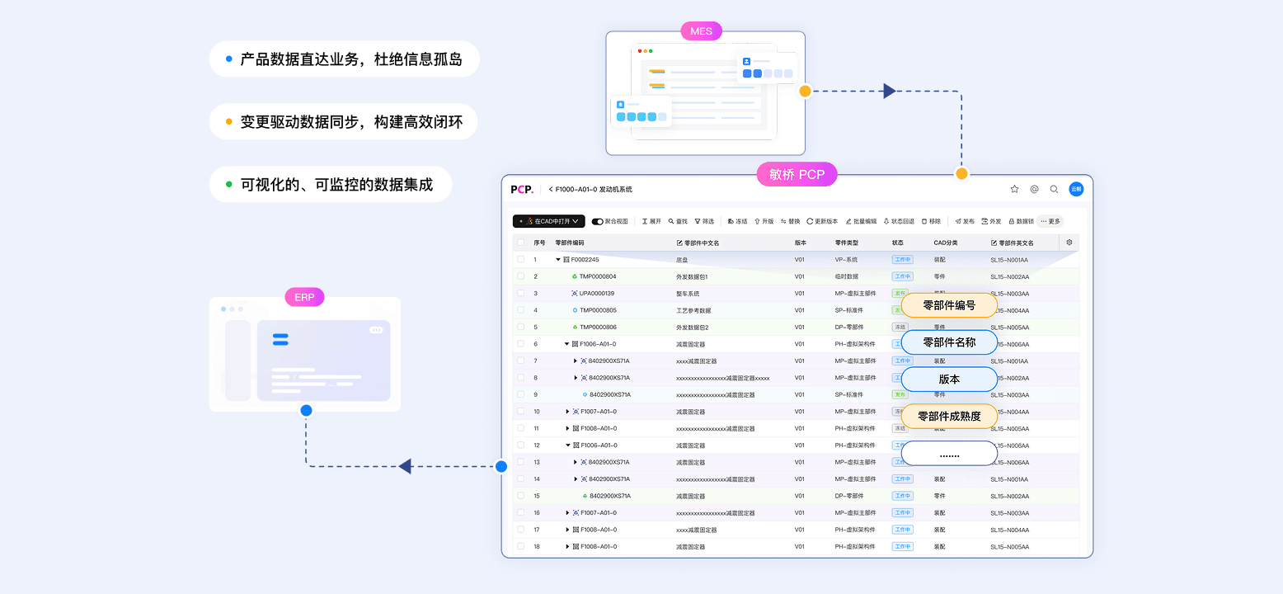Check the select-all checkbox in table header
Screen dimensions: 1283x594
tap(520, 243)
